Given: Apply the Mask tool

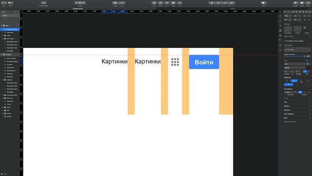Looking at the screenshot, I should point(167,3).
